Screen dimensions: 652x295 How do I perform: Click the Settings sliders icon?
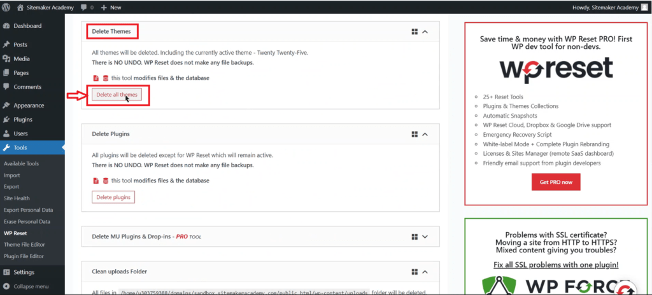point(6,273)
